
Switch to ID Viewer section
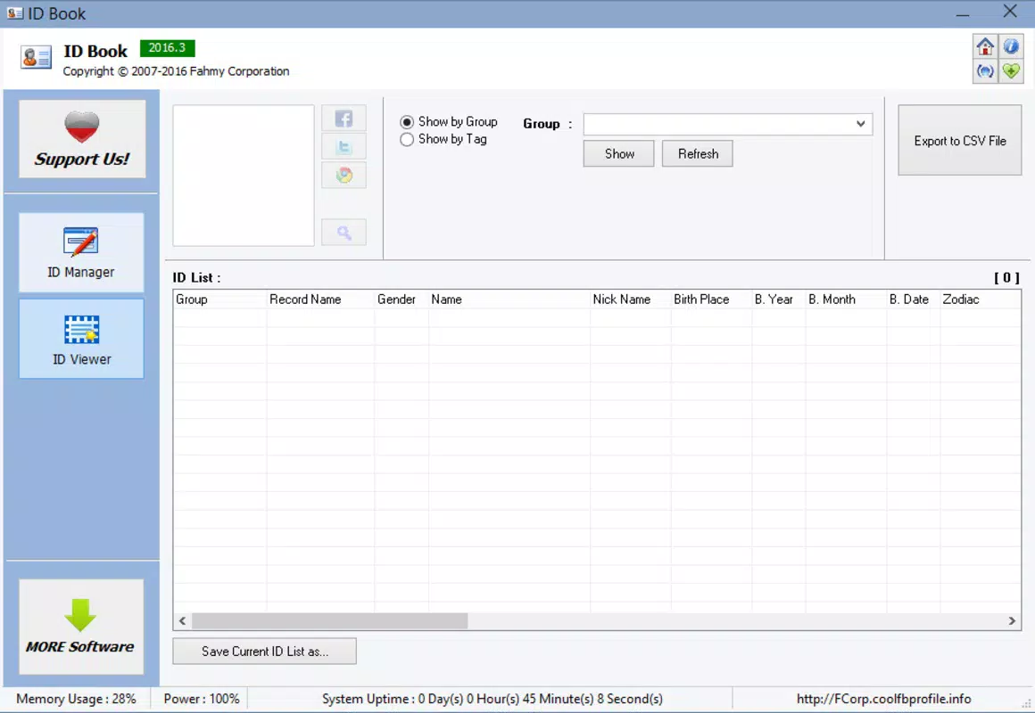(81, 339)
